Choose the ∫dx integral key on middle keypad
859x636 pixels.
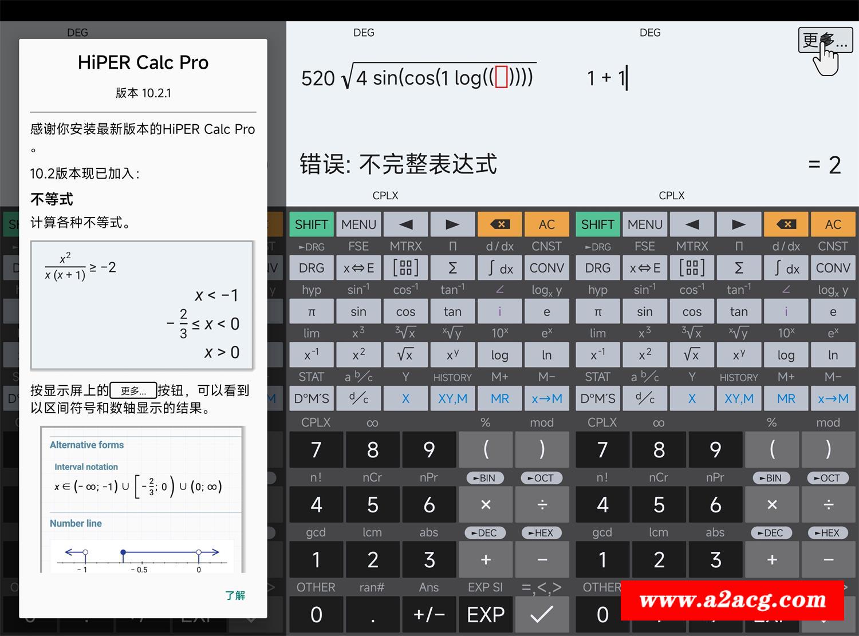tap(499, 268)
